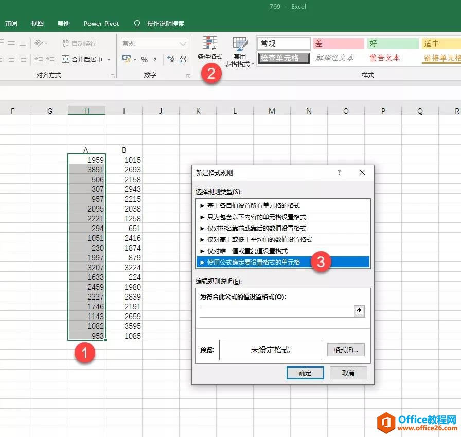This screenshot has height=437, width=461.
Task: Click the collapse dialog arrow beside formula box
Action: (x=359, y=311)
